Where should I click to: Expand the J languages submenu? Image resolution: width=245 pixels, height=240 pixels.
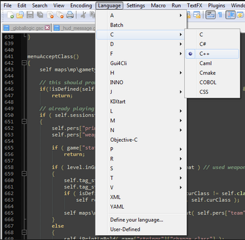[x=141, y=92]
